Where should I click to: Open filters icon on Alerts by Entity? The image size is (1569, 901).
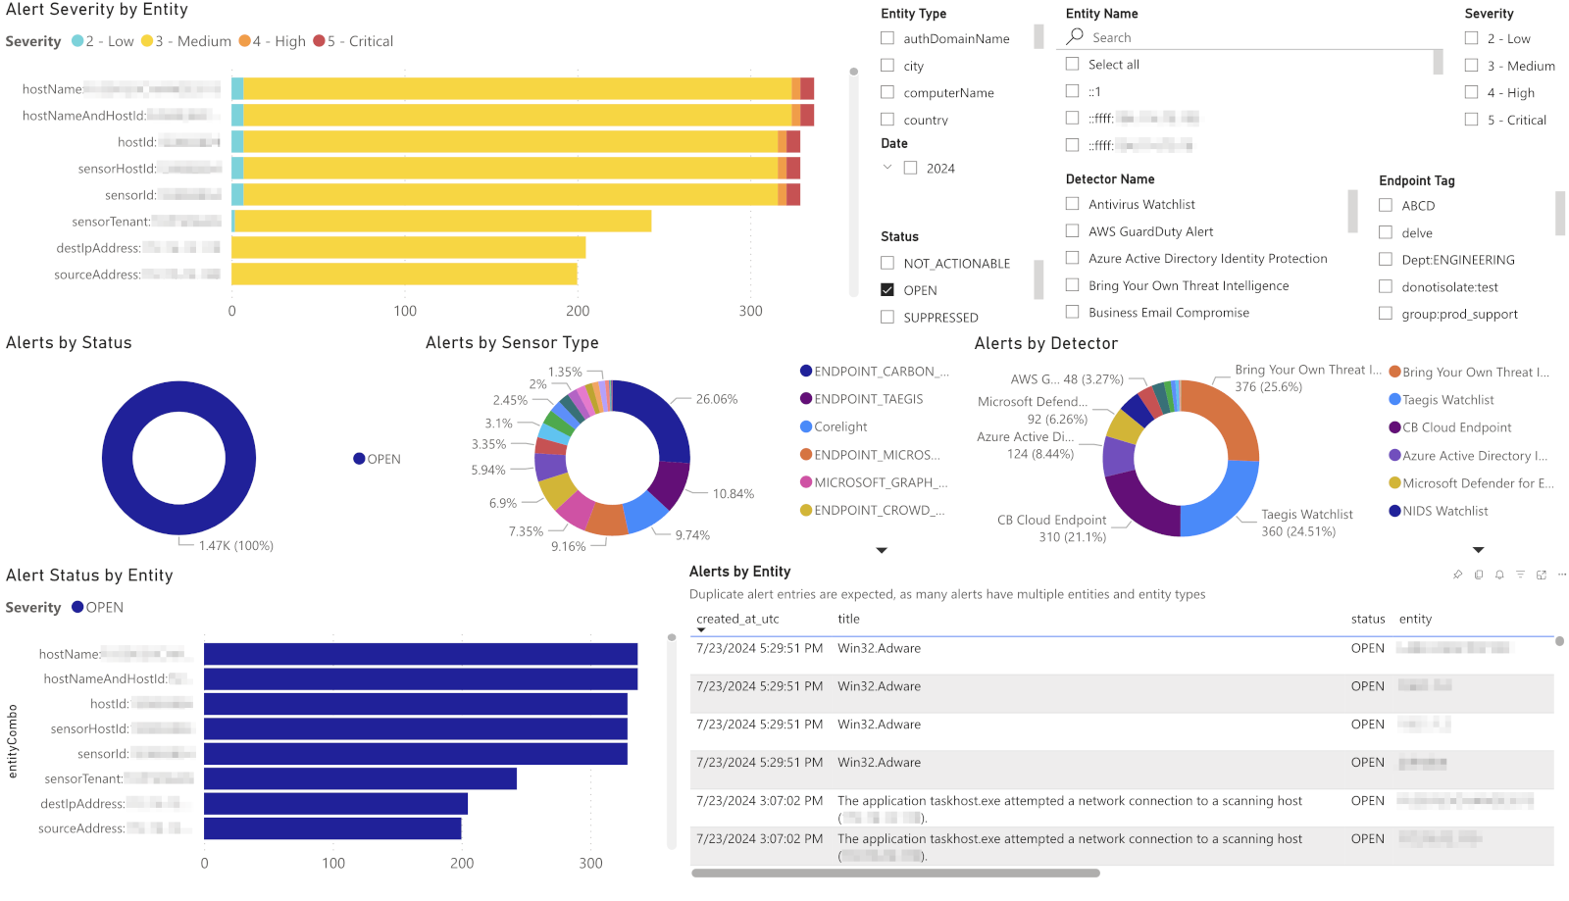(1520, 575)
